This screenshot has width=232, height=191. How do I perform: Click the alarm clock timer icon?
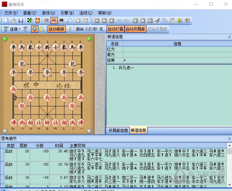[38, 20]
